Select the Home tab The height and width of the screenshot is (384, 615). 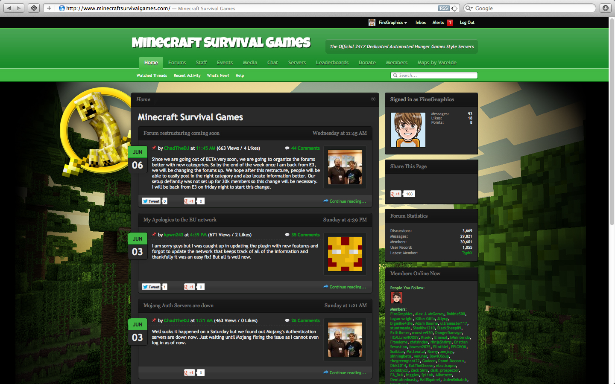click(151, 63)
